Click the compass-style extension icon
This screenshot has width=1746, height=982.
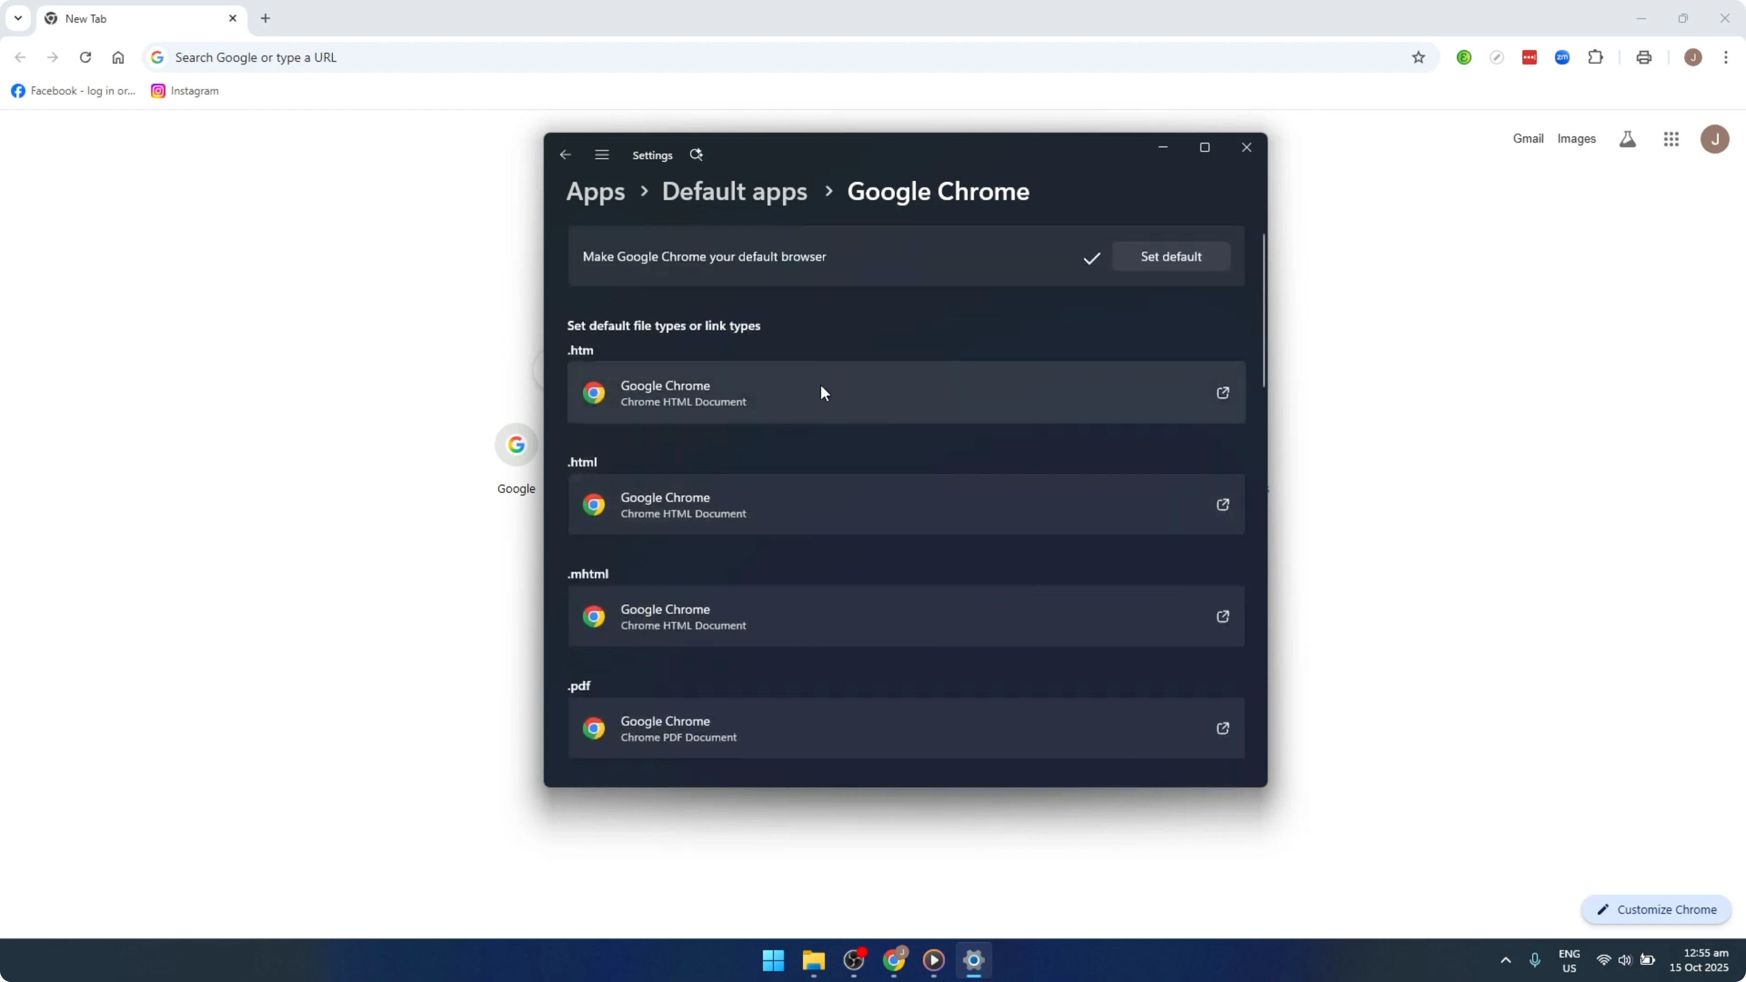(1496, 57)
